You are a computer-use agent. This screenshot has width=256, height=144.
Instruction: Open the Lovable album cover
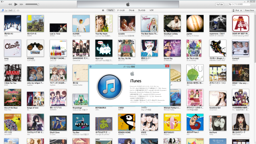coord(126,23)
